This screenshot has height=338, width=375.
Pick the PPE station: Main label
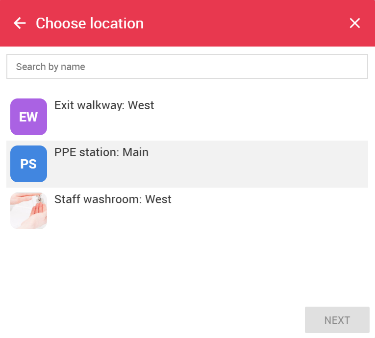pos(101,152)
